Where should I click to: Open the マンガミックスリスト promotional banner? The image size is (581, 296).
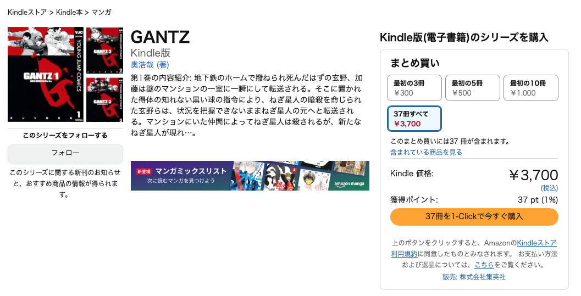pyautogui.click(x=250, y=176)
